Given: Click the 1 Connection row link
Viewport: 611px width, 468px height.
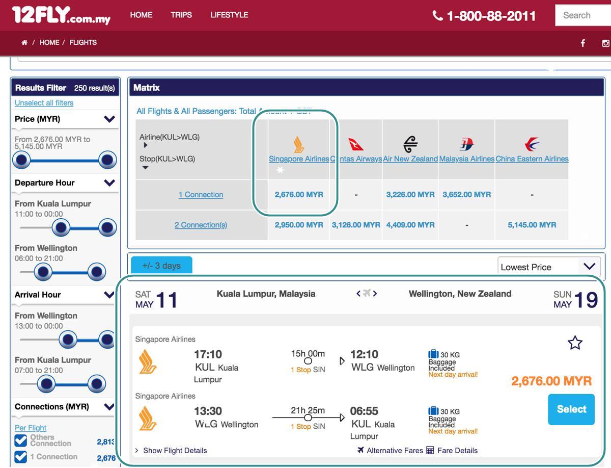Looking at the screenshot, I should click(x=201, y=195).
